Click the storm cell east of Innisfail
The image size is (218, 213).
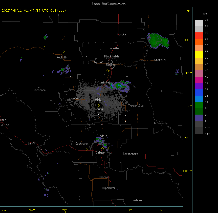120,86
